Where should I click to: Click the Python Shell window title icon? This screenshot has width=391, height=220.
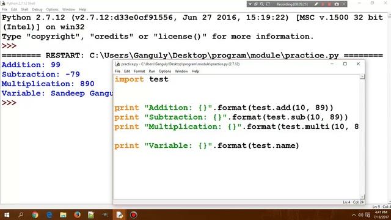(x=3, y=3)
